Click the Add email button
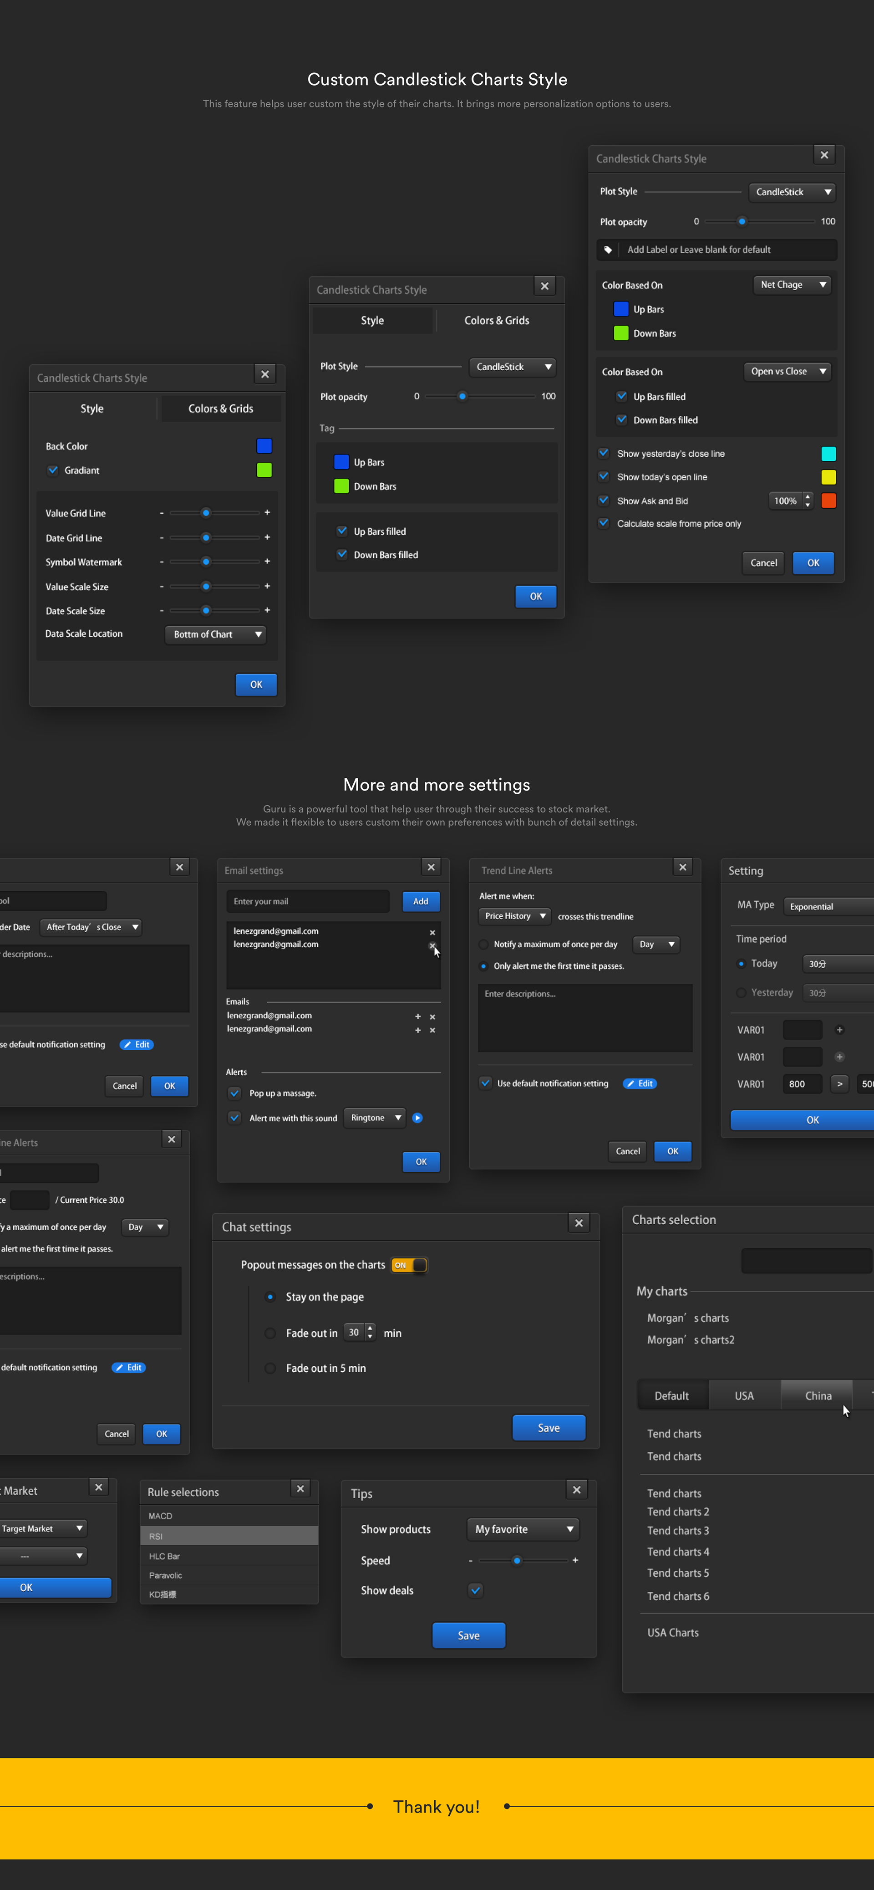874x1890 pixels. click(420, 901)
